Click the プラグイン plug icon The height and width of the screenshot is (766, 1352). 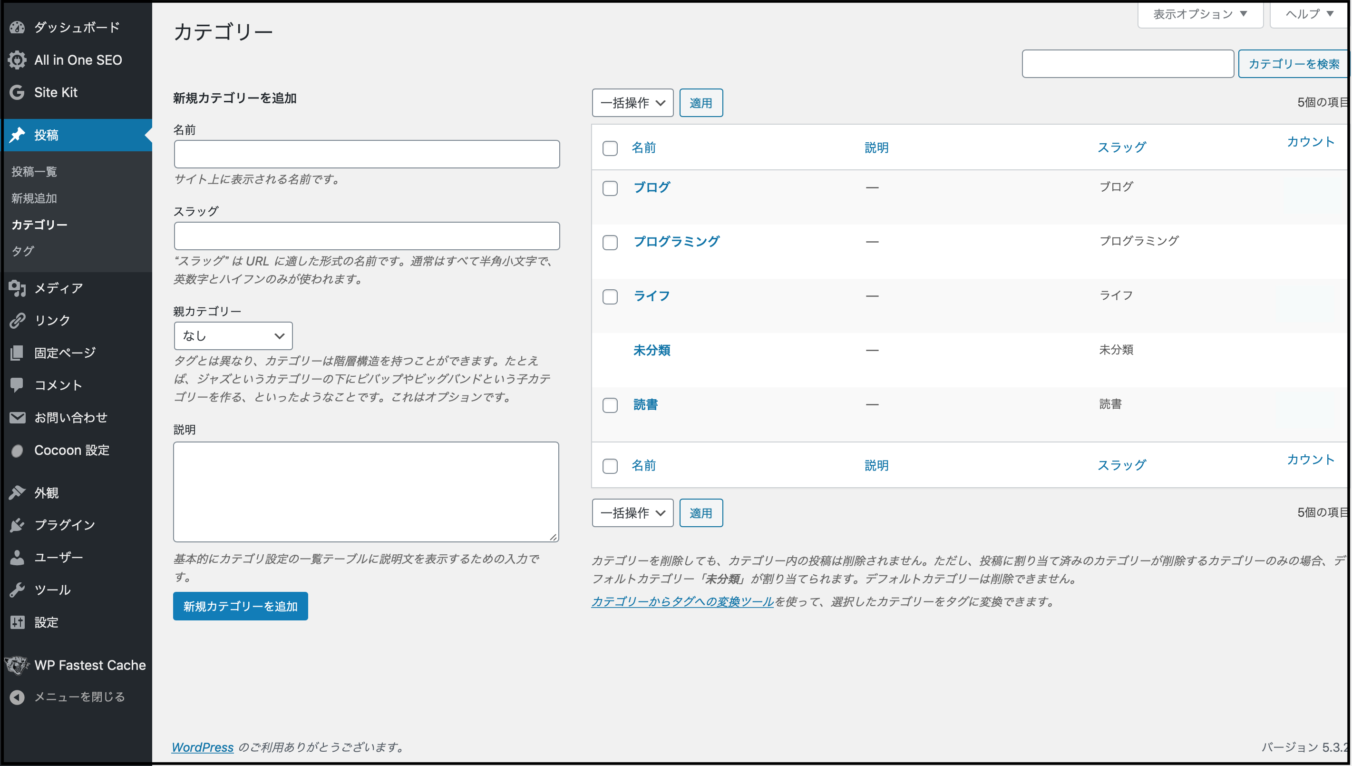(17, 524)
